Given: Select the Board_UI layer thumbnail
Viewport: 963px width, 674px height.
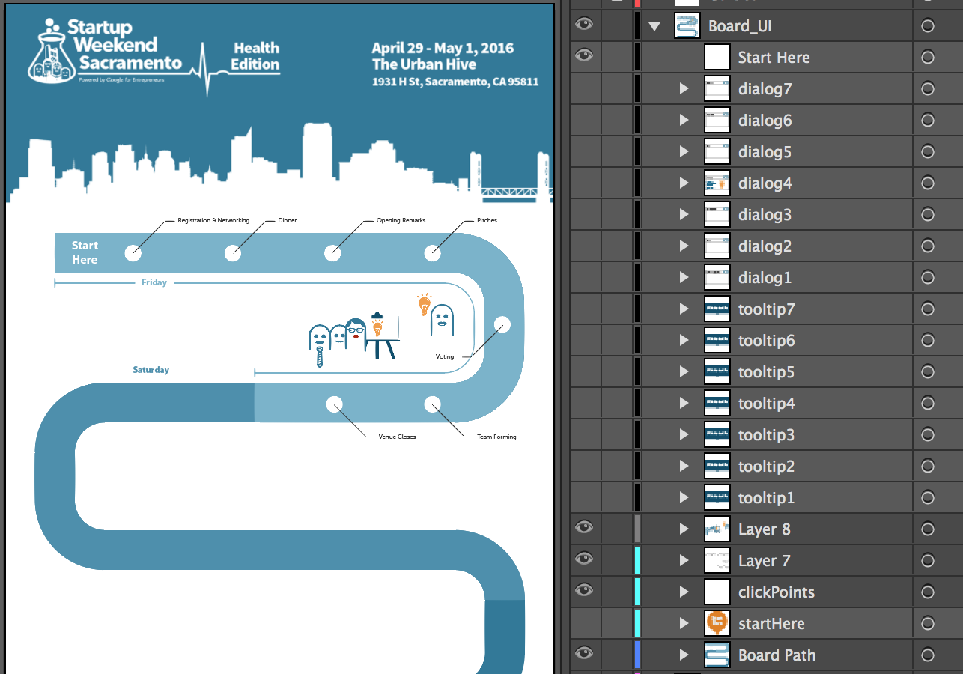Looking at the screenshot, I should click(x=687, y=26).
